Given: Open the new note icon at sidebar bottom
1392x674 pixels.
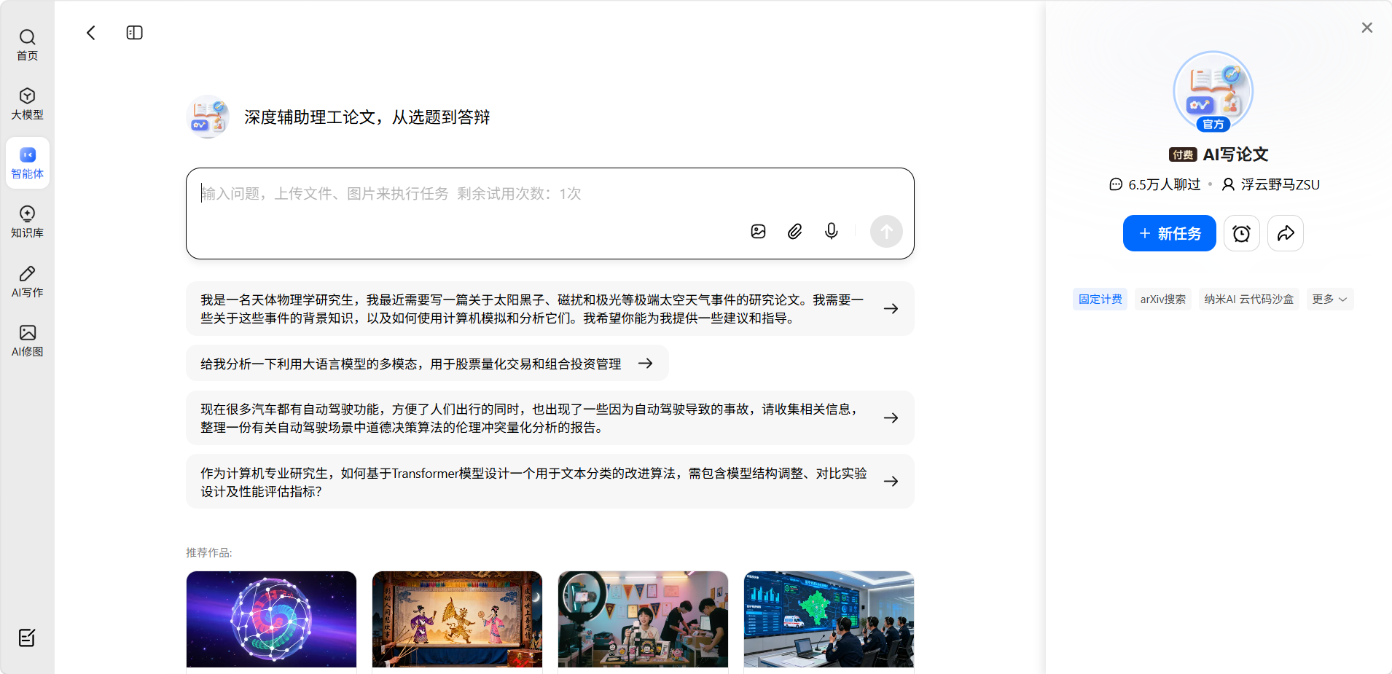Looking at the screenshot, I should pos(27,638).
